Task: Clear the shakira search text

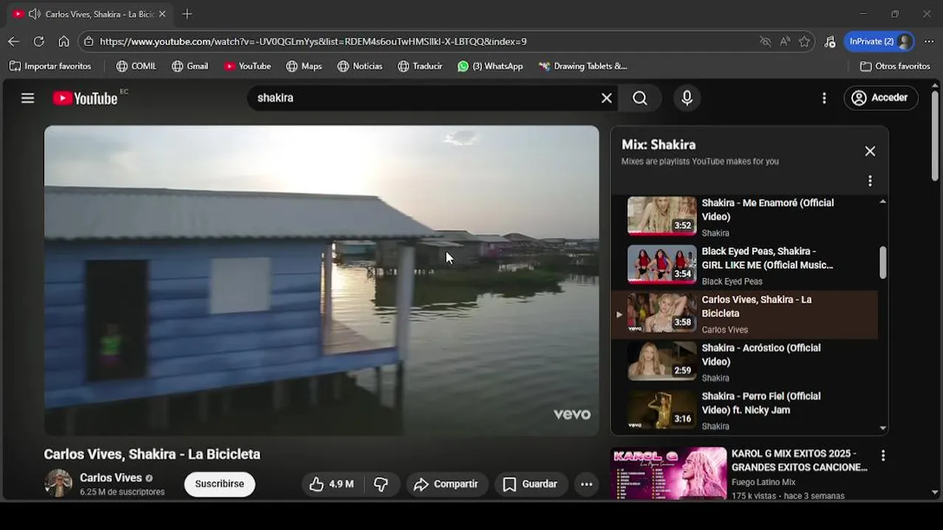Action: tap(606, 98)
